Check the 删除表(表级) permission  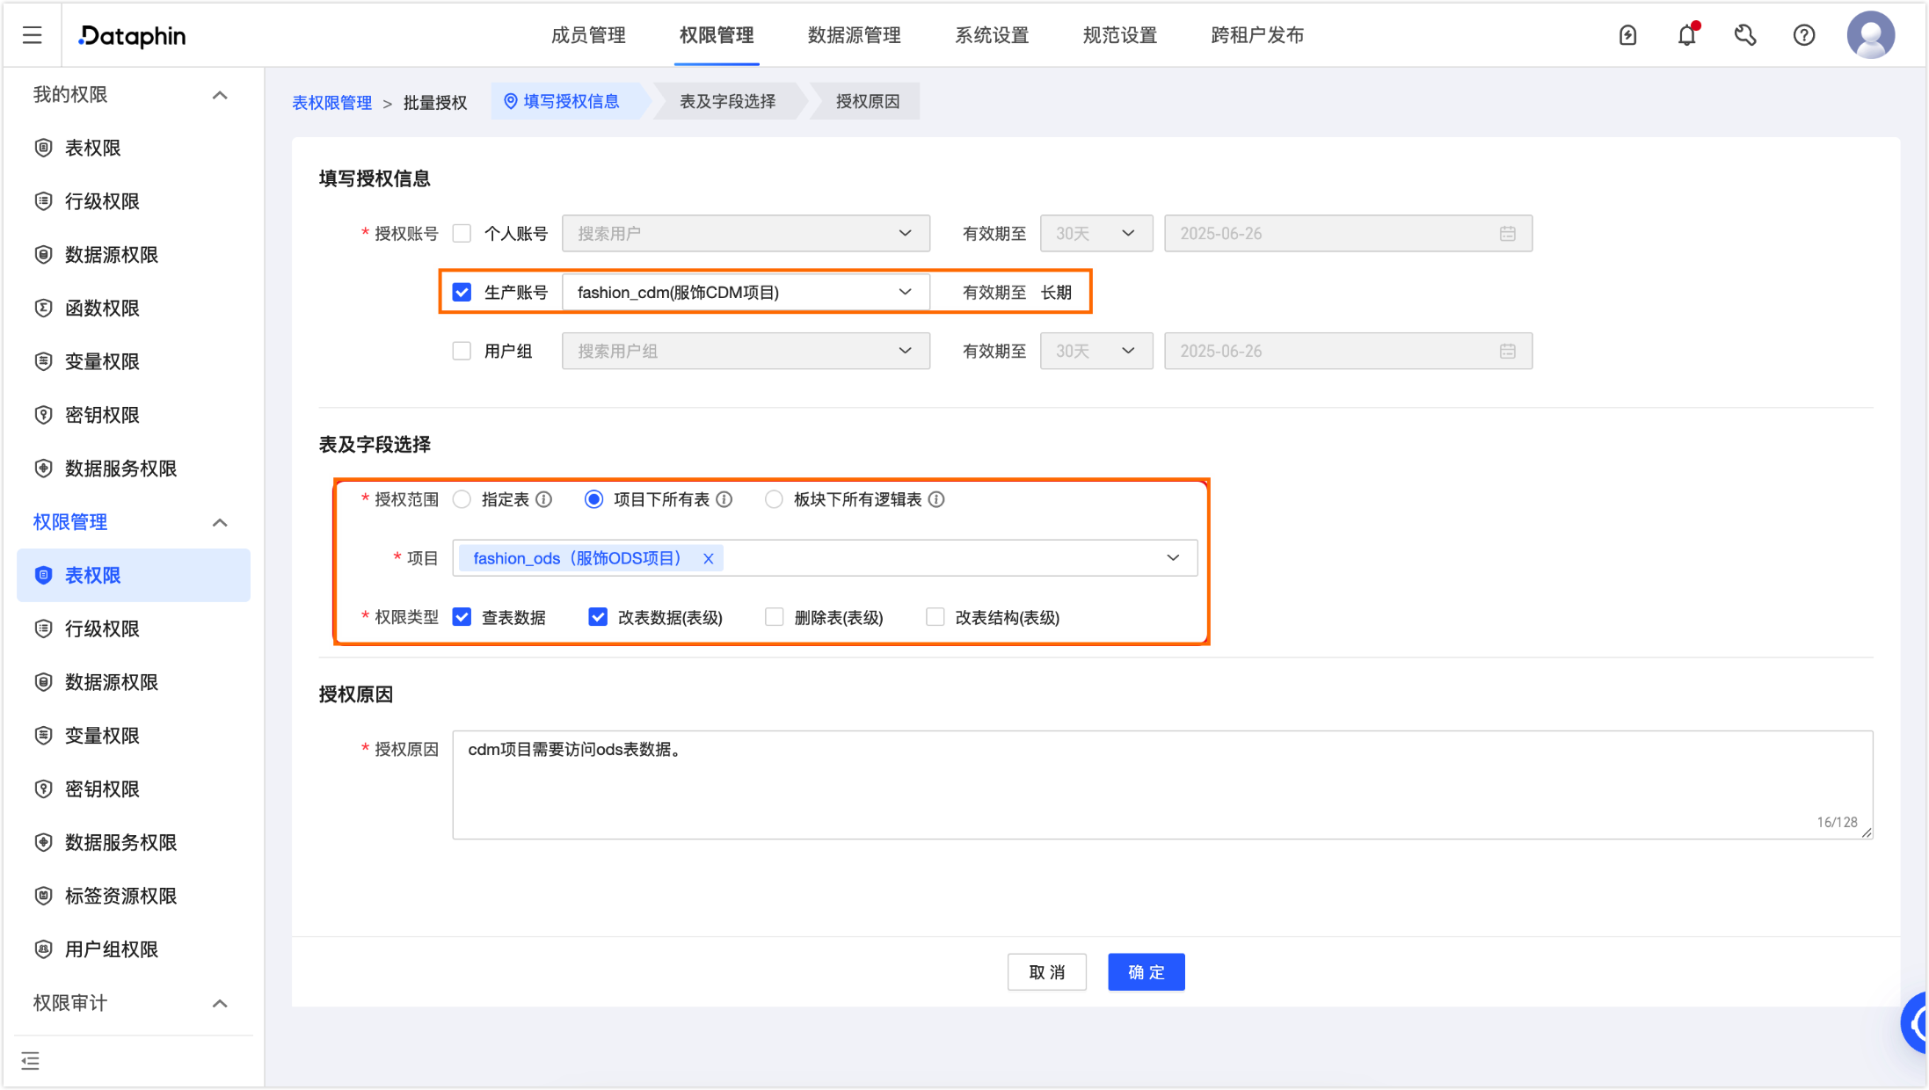pos(774,617)
